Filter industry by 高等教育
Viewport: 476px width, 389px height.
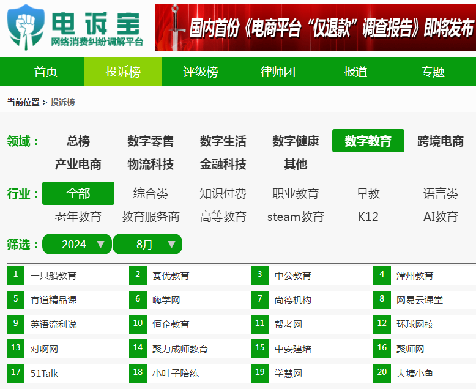click(223, 217)
